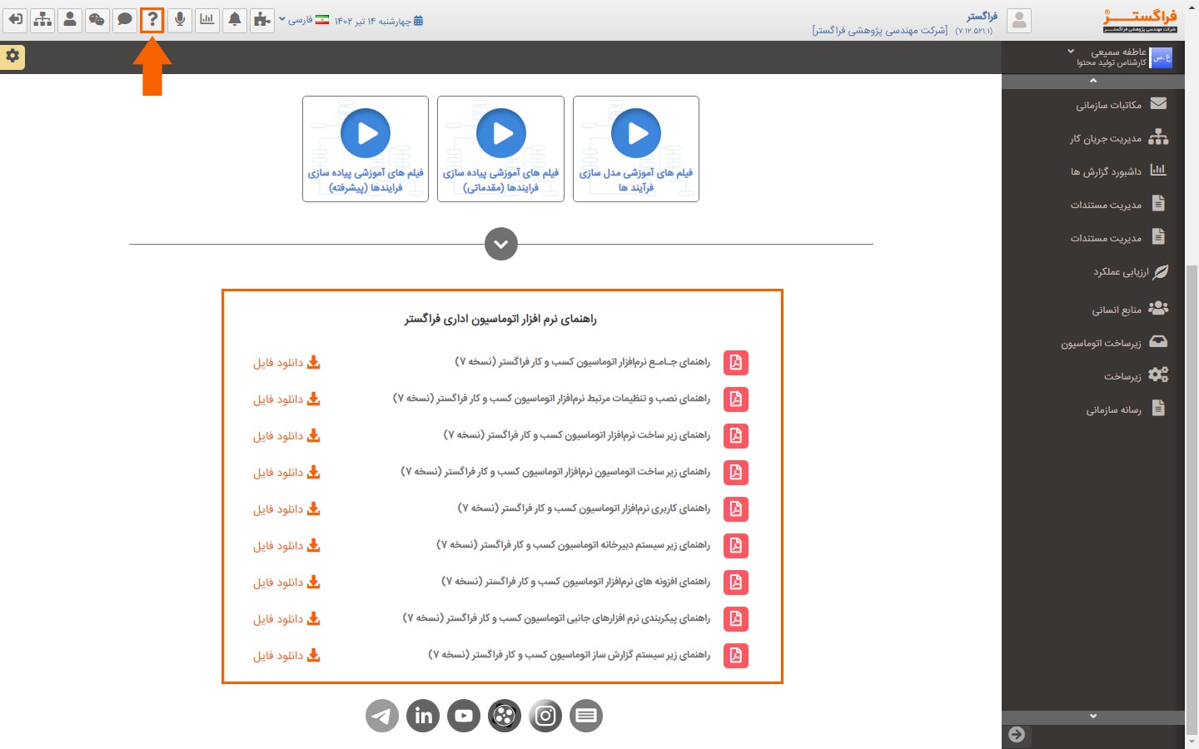1199x749 pixels.
Task: Play the فیلم های آموزشی مدل سازی video
Action: (636, 133)
